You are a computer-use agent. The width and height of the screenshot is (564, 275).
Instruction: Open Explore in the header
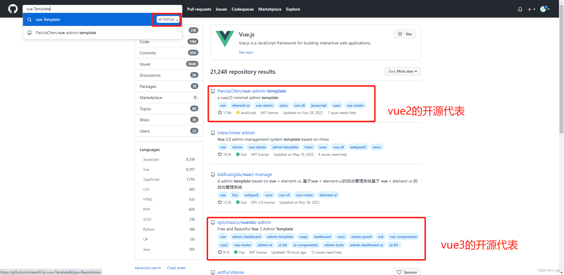point(293,9)
